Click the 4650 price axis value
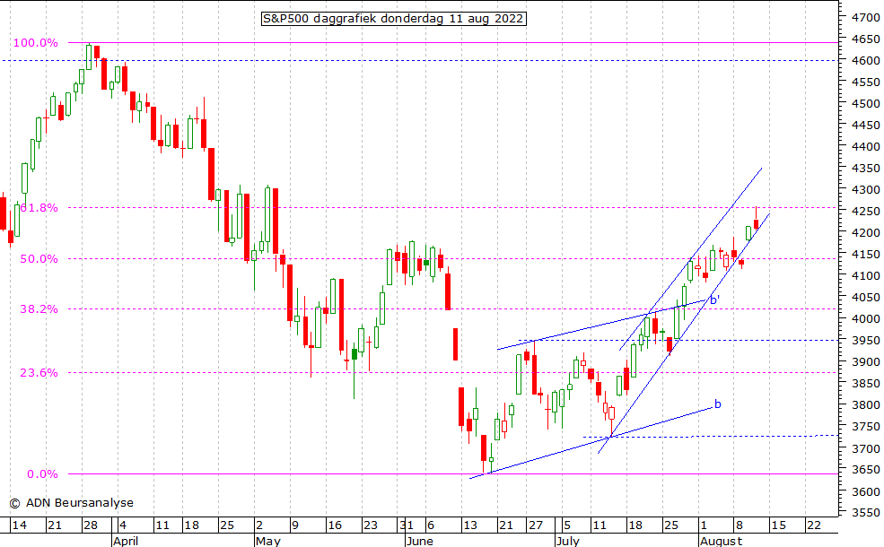Image resolution: width=884 pixels, height=547 pixels. tap(866, 39)
